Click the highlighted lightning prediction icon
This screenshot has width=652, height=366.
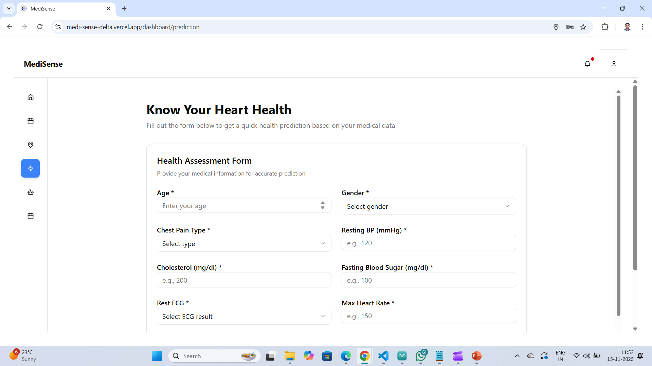(x=30, y=168)
